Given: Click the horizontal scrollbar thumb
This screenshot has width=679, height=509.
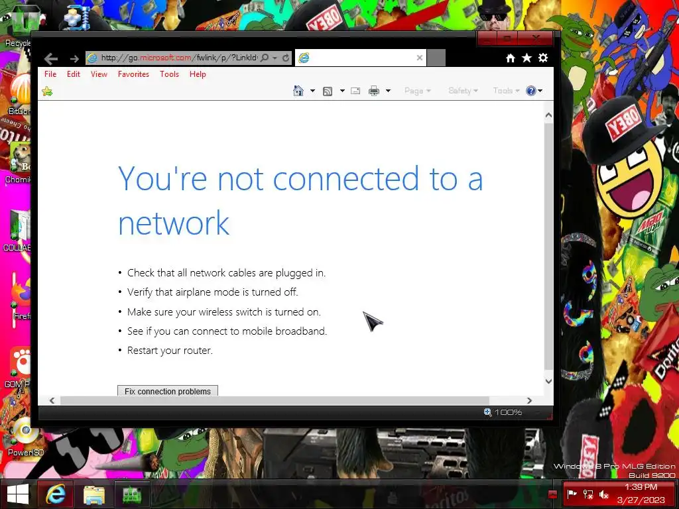Looking at the screenshot, I should 275,400.
